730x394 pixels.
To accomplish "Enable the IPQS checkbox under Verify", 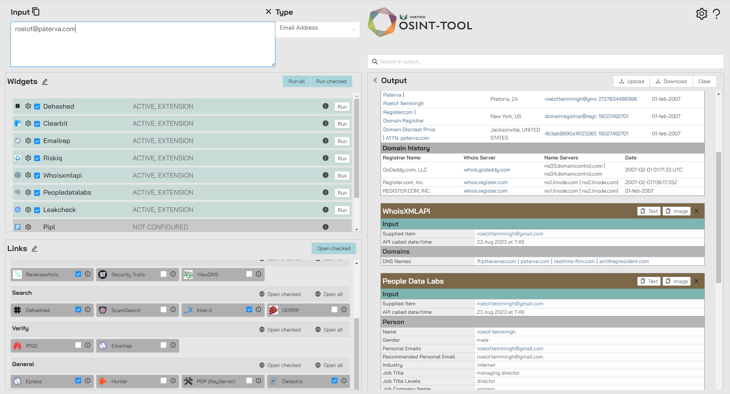I will click(78, 345).
